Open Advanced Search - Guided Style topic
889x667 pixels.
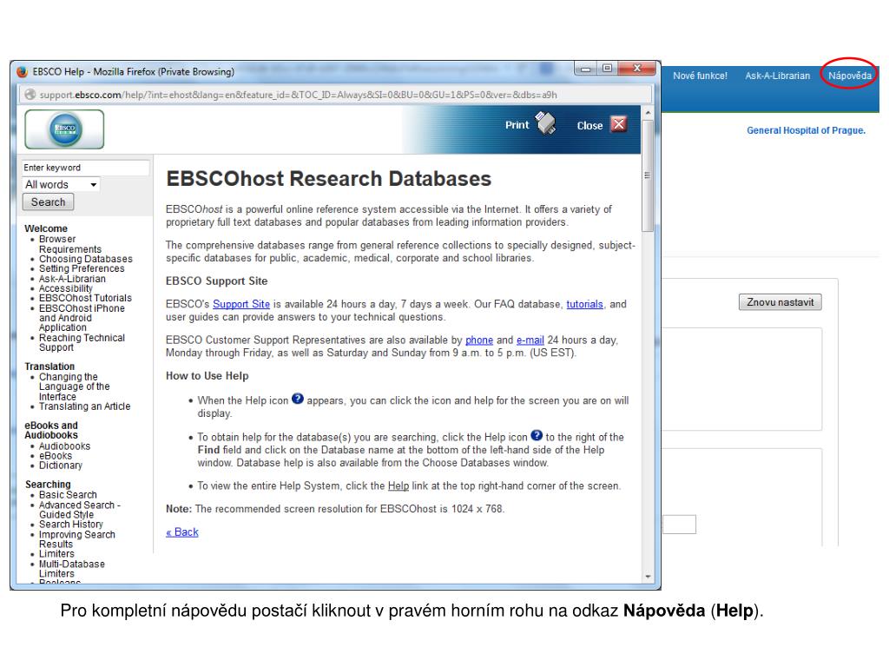click(79, 510)
